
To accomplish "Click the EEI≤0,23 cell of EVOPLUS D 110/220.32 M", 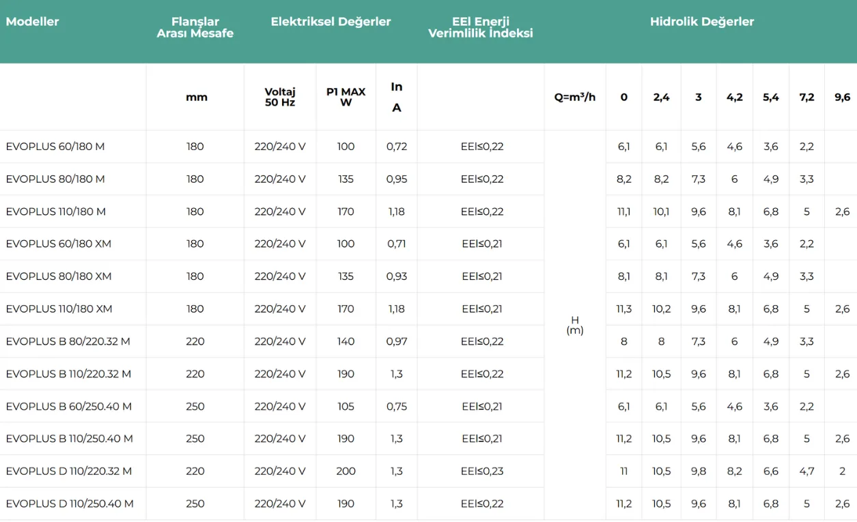I will (482, 472).
